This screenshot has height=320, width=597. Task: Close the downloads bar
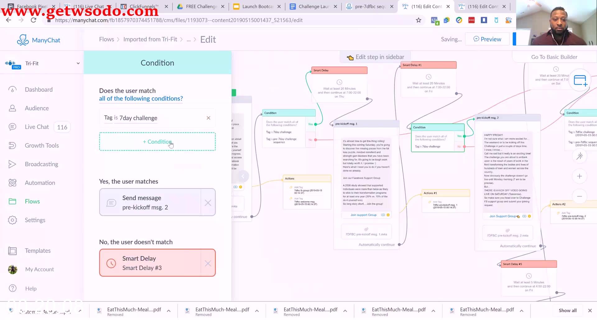tap(590, 310)
